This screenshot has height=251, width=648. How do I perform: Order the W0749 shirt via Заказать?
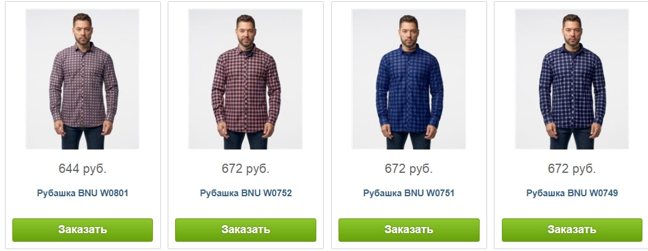point(572,229)
